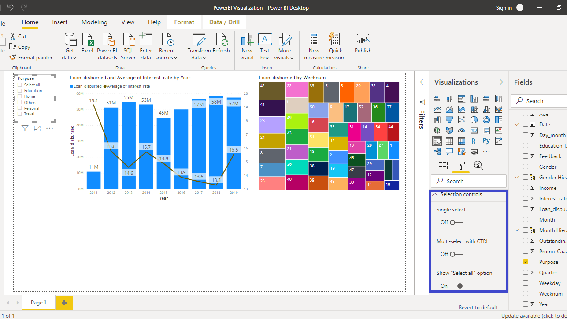
Task: Turn off Show "Select all" option
Action: (456, 286)
